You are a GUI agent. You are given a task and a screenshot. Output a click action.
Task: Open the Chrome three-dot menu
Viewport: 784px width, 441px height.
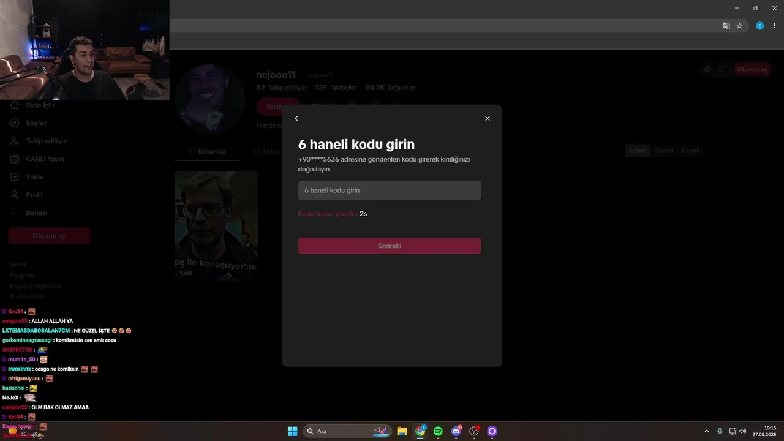774,26
